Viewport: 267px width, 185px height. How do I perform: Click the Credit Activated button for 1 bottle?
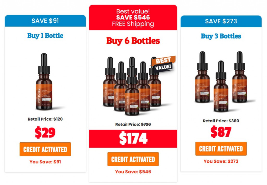(45, 149)
